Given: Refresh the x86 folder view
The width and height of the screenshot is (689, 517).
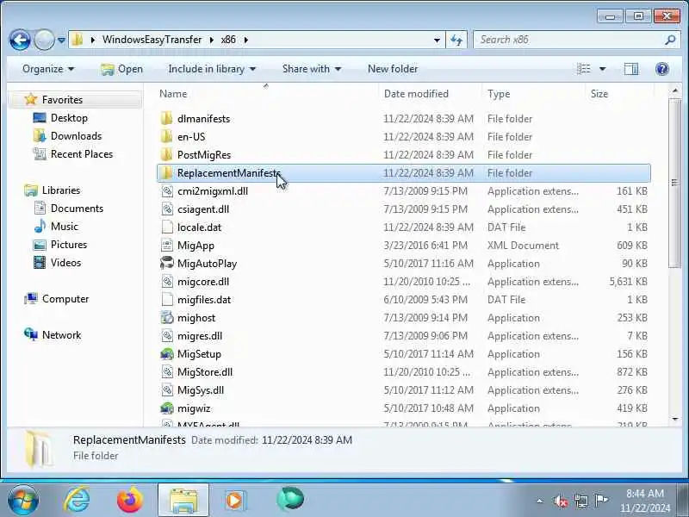Looking at the screenshot, I should (x=456, y=40).
